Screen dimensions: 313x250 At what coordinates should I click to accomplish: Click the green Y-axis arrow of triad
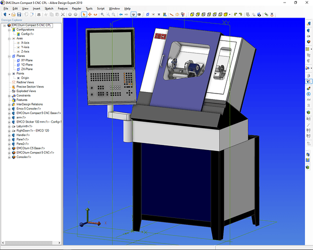(x=88, y=214)
